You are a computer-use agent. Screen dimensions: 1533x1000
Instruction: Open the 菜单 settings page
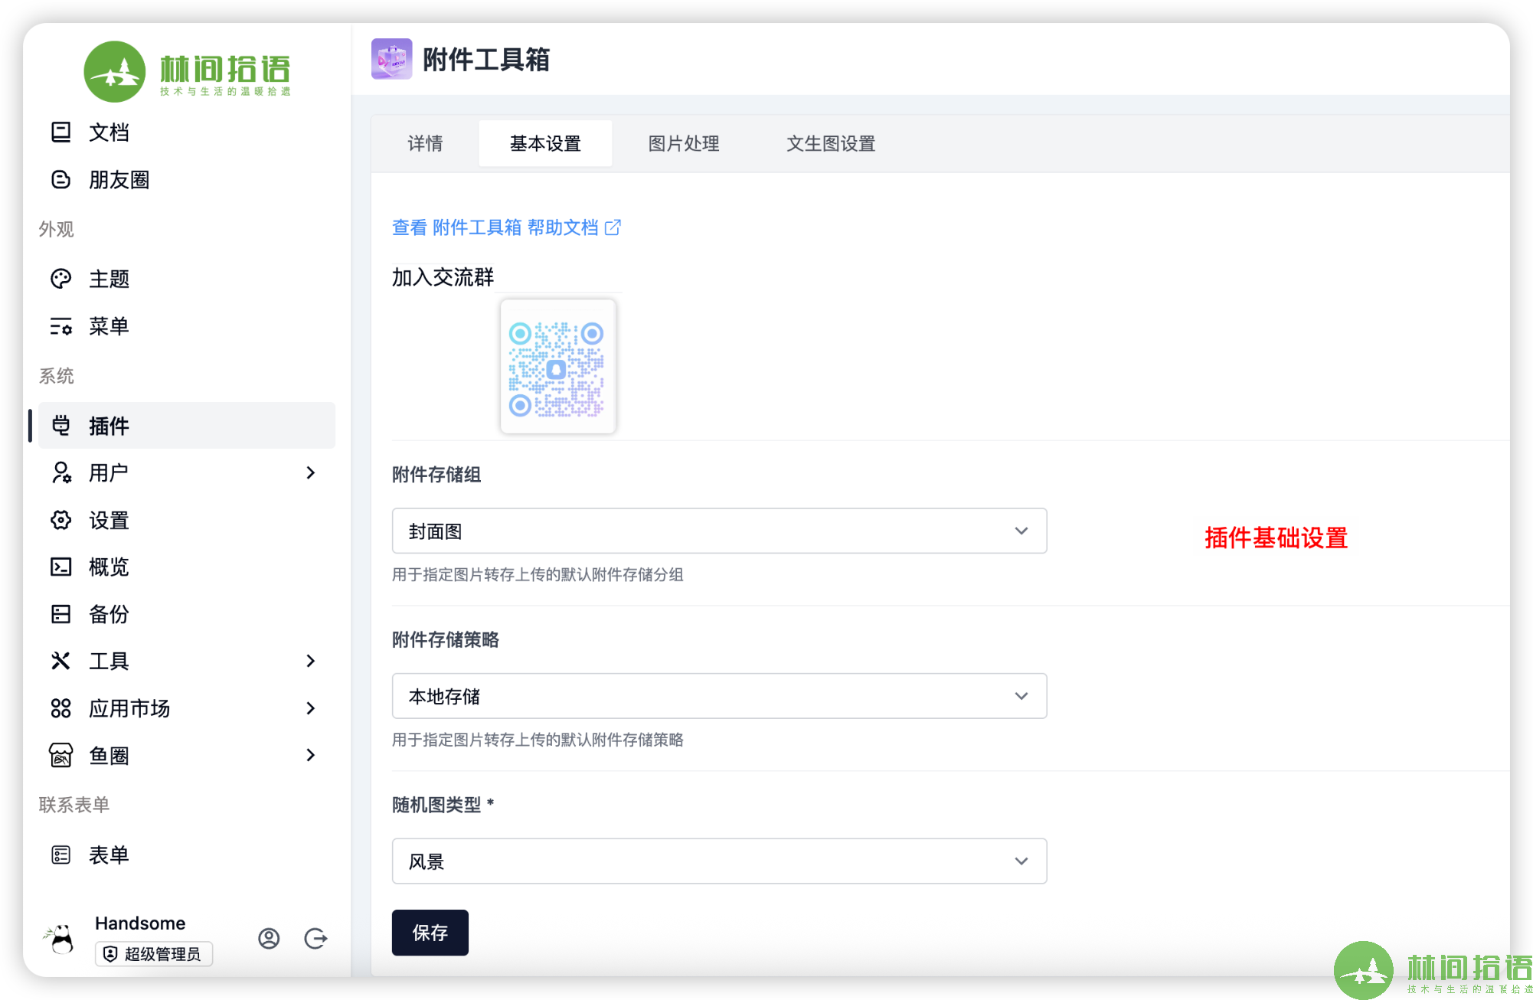pyautogui.click(x=109, y=326)
